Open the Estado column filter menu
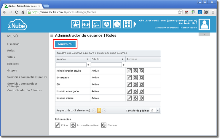 pos(123,65)
